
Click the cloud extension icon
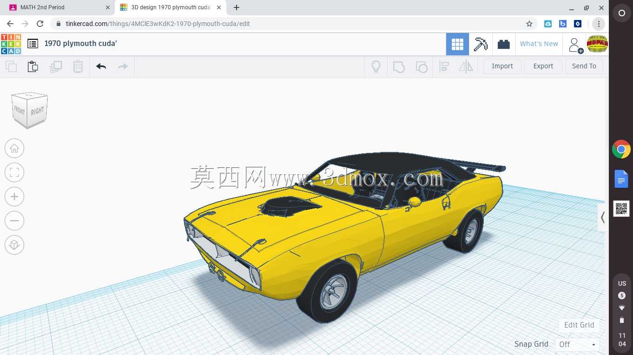[548, 24]
